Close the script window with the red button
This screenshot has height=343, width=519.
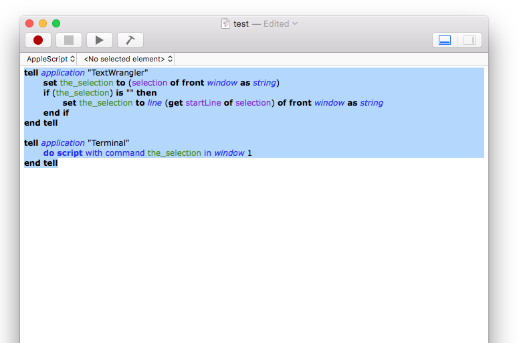coord(29,23)
